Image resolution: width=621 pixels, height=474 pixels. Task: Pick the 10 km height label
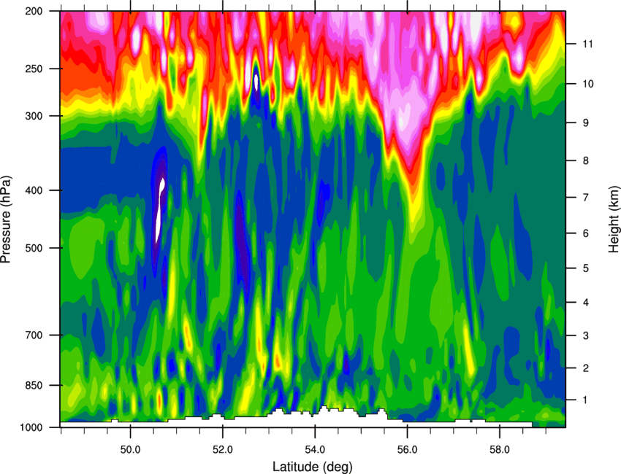click(x=588, y=83)
